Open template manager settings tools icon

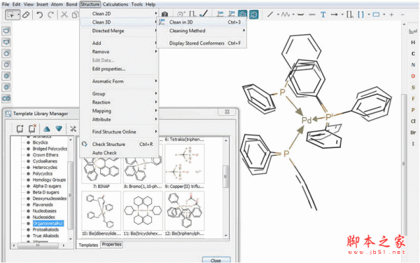point(73,129)
